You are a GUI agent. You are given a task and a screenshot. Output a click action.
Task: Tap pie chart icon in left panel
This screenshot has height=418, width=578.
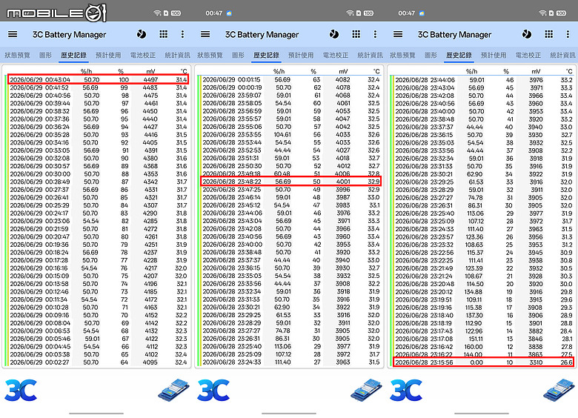point(142,34)
